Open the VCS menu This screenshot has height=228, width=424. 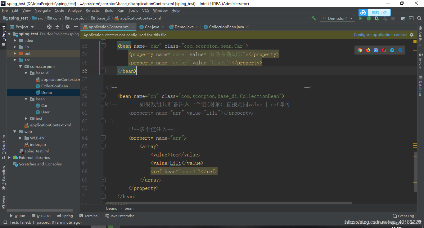(x=146, y=10)
